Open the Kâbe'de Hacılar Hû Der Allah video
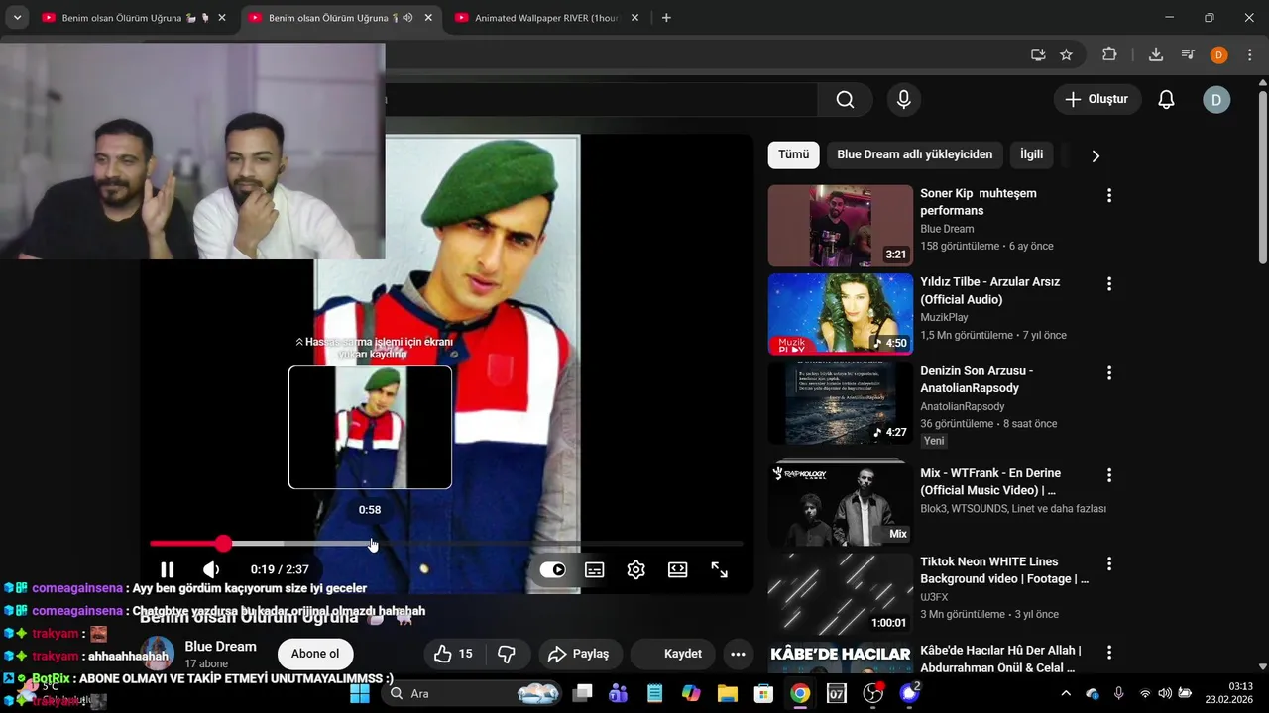This screenshot has width=1269, height=713. point(1000,659)
